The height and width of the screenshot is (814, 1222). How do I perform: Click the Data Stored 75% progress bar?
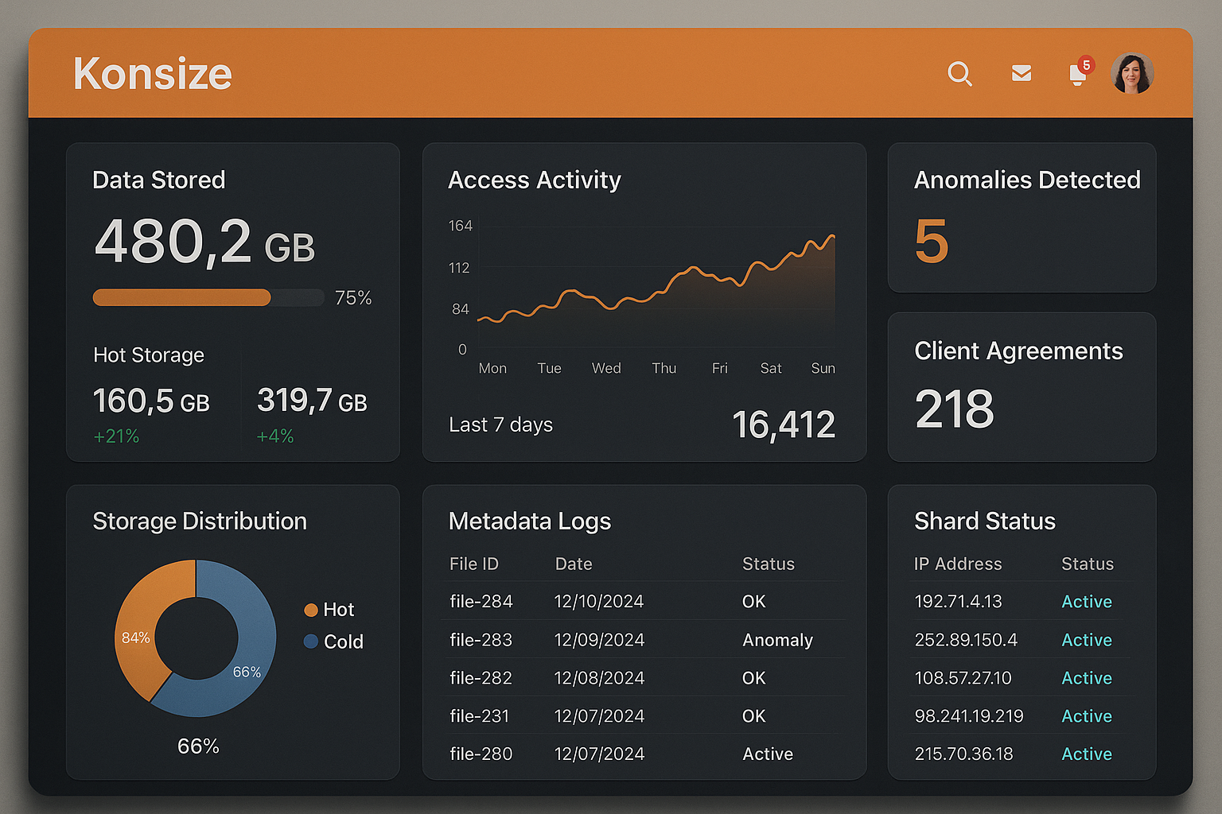click(208, 298)
